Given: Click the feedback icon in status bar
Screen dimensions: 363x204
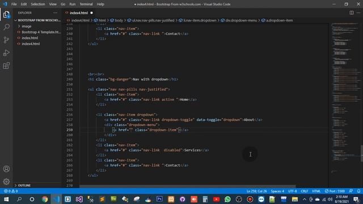Looking at the screenshot, I should click(x=351, y=191).
